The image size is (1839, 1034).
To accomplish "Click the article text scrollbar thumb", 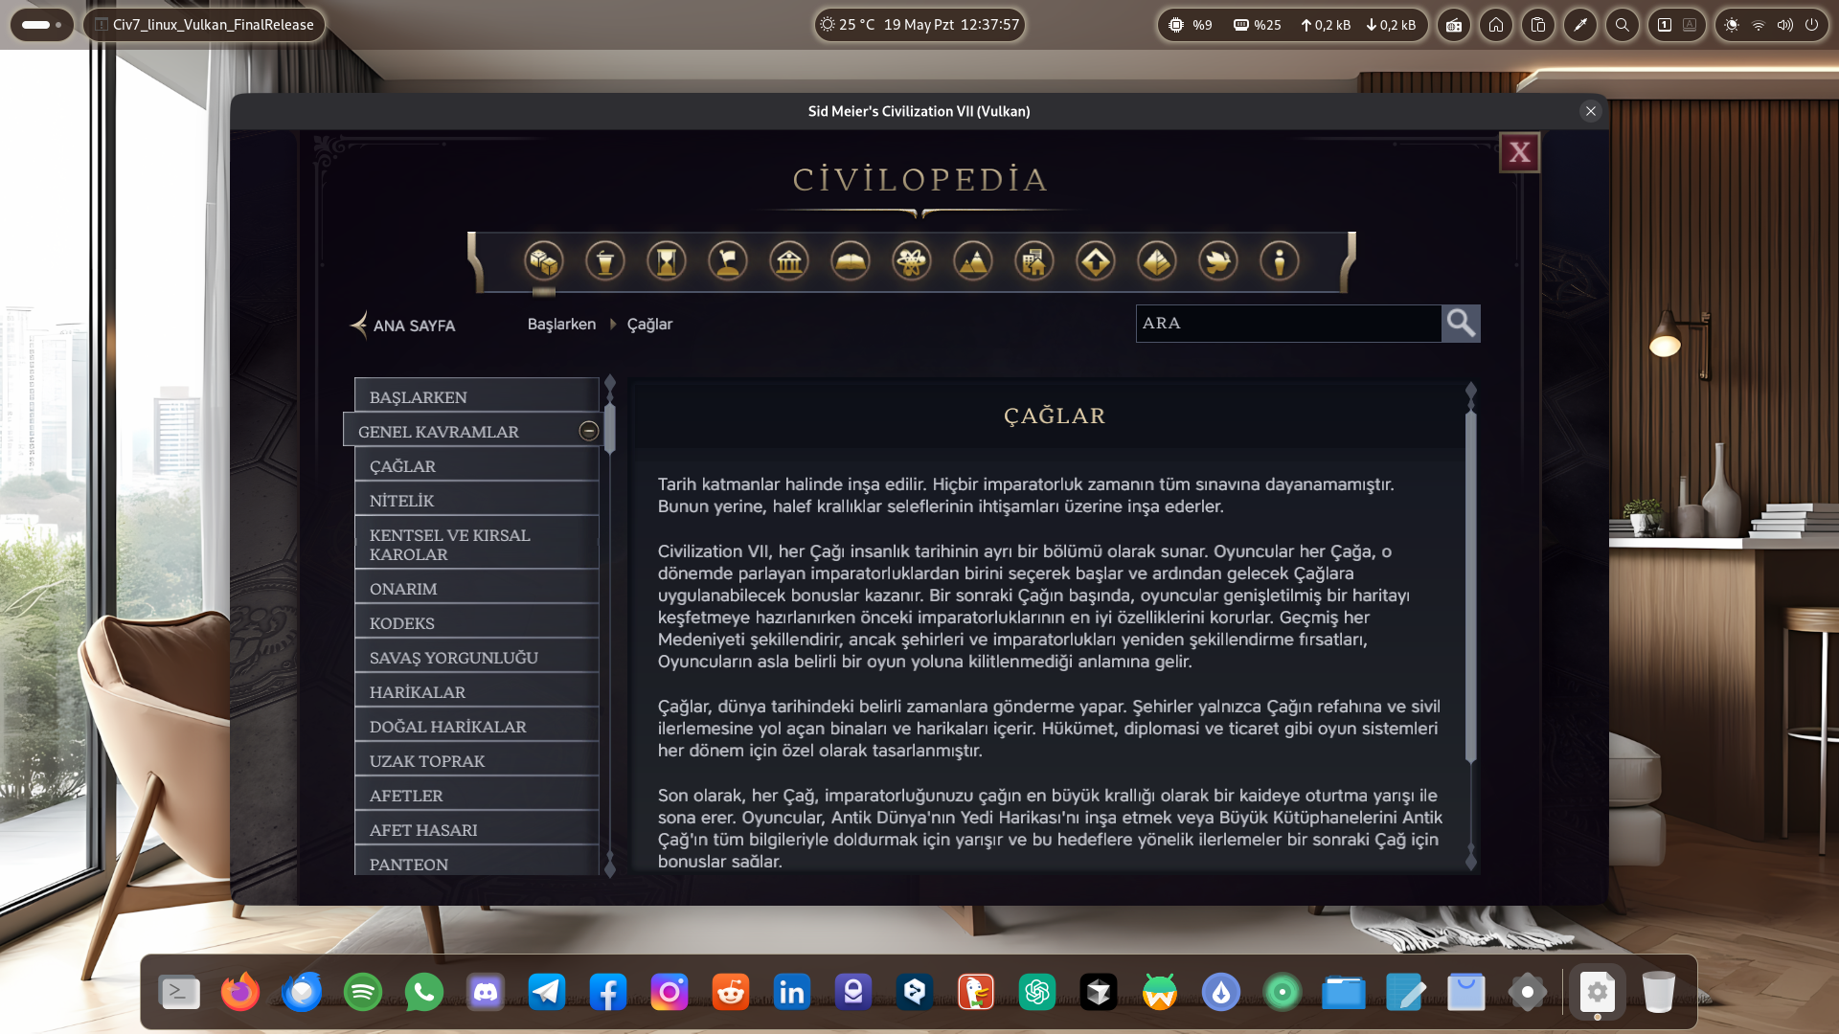I will click(x=1471, y=587).
